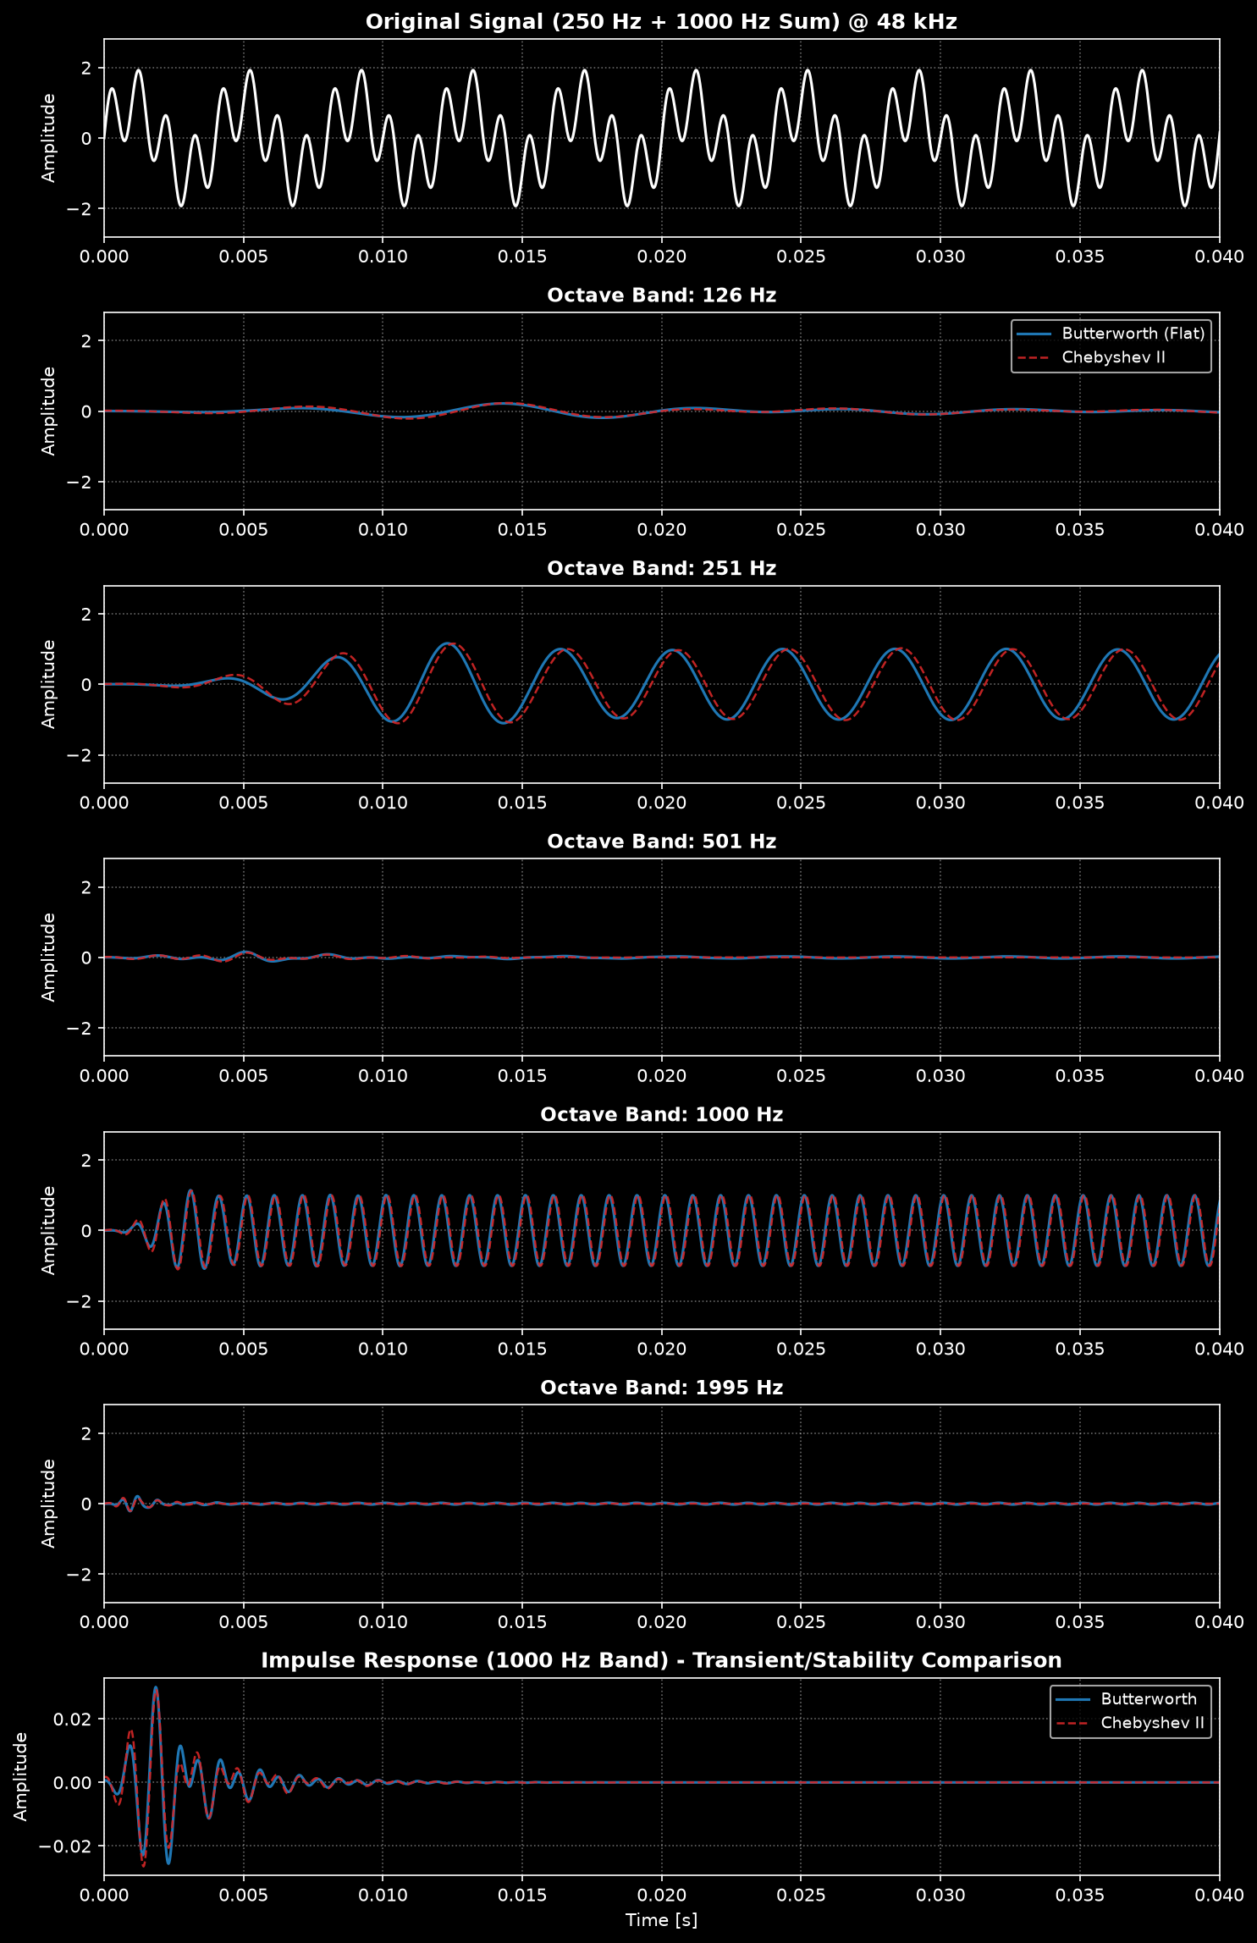Click the '0' y-tick on the 1995 Hz plot
Image resolution: width=1257 pixels, height=1943 pixels.
coord(86,1504)
